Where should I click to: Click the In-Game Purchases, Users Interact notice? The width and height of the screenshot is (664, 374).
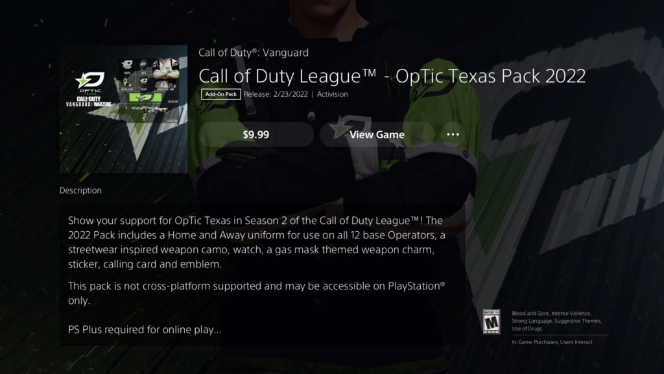pos(552,342)
